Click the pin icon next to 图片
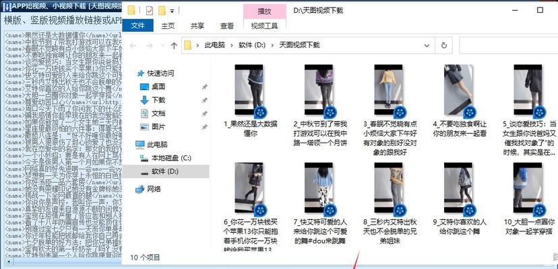This screenshot has height=269, width=558. point(204,127)
